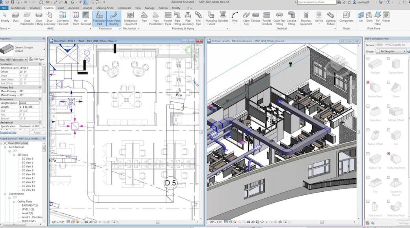Click the Modify arrow tool

(x=5, y=17)
